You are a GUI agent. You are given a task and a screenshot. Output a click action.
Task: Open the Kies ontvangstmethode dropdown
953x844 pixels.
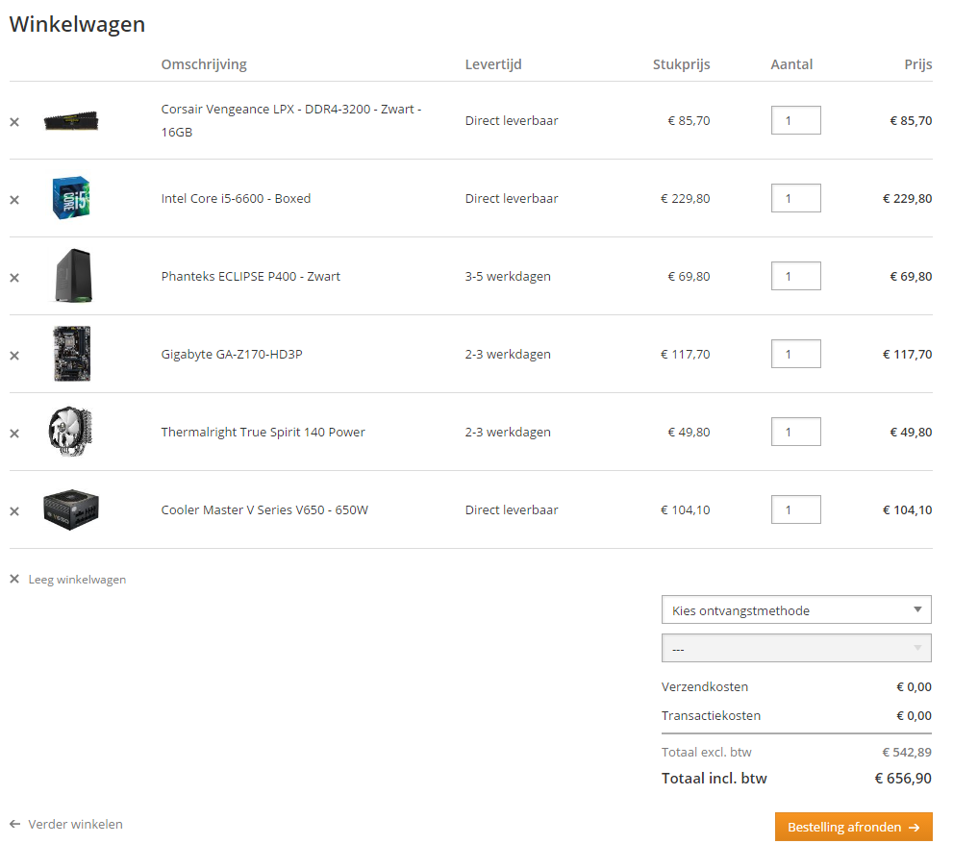(x=796, y=609)
